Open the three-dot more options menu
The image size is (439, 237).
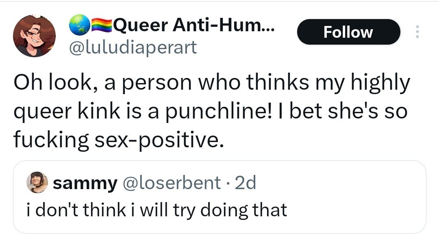[x=417, y=32]
